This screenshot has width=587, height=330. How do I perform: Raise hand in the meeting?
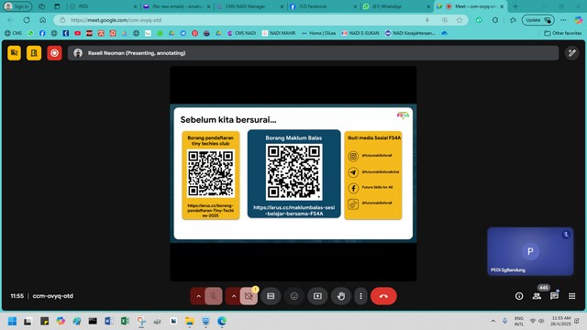coord(341,296)
